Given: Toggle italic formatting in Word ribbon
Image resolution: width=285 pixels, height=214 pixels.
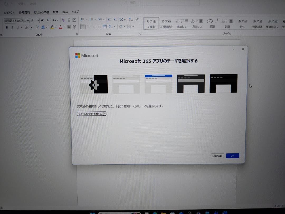Looking at the screenshot, I should click(x=12, y=27).
